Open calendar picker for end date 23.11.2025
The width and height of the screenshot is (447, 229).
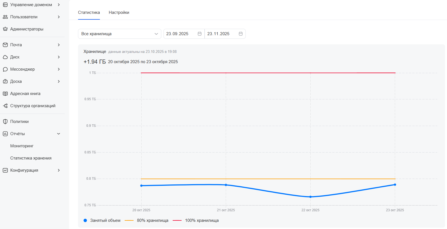pos(240,34)
